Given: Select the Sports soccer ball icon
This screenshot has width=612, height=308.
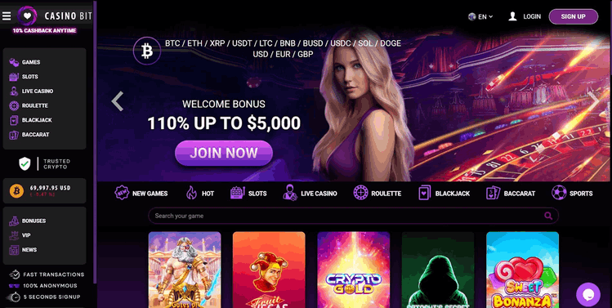Looking at the screenshot, I should pyautogui.click(x=559, y=193).
